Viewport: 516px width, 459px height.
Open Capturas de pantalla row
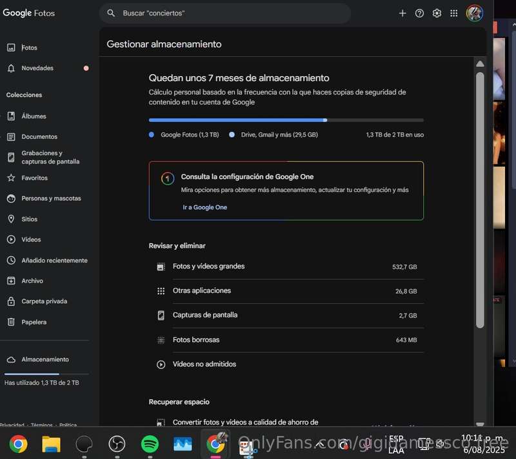(x=286, y=315)
